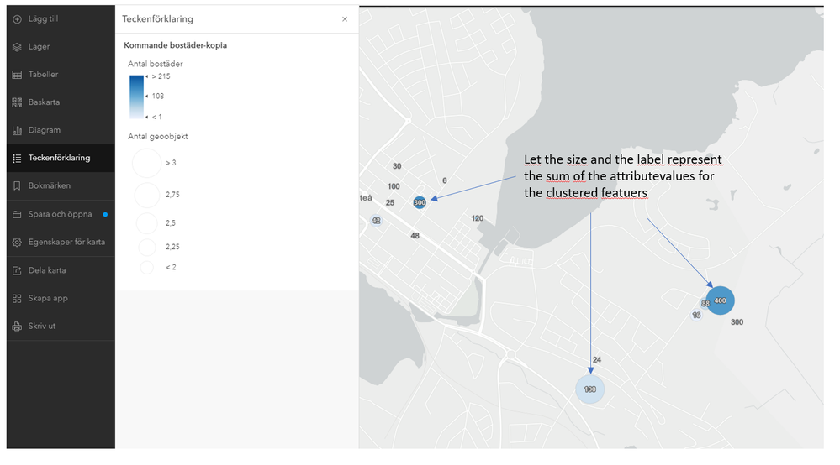Select the Teckenförklaring sidebar entry

tap(59, 158)
